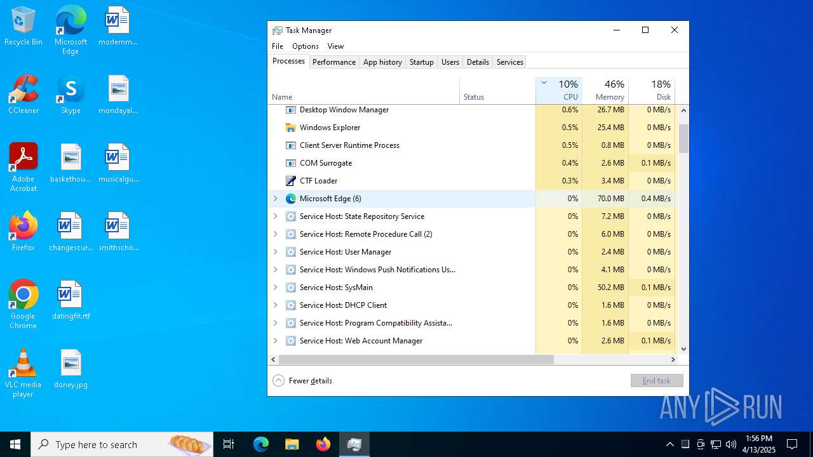Click Windows Start button
This screenshot has width=813, height=457.
(x=15, y=444)
